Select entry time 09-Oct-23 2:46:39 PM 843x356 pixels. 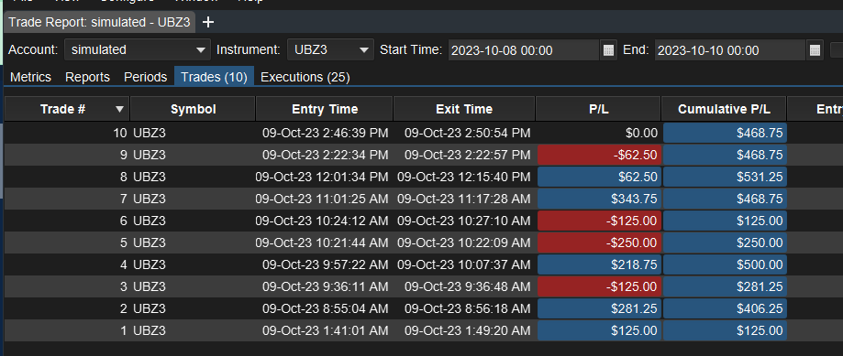click(326, 133)
